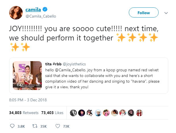
Task: Click the reply speech bubble icon
Action: tap(12, 126)
